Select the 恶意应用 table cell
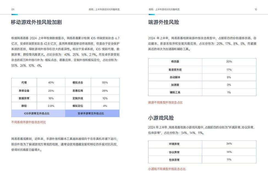Screen dimensions: 268x188 (78, 91)
